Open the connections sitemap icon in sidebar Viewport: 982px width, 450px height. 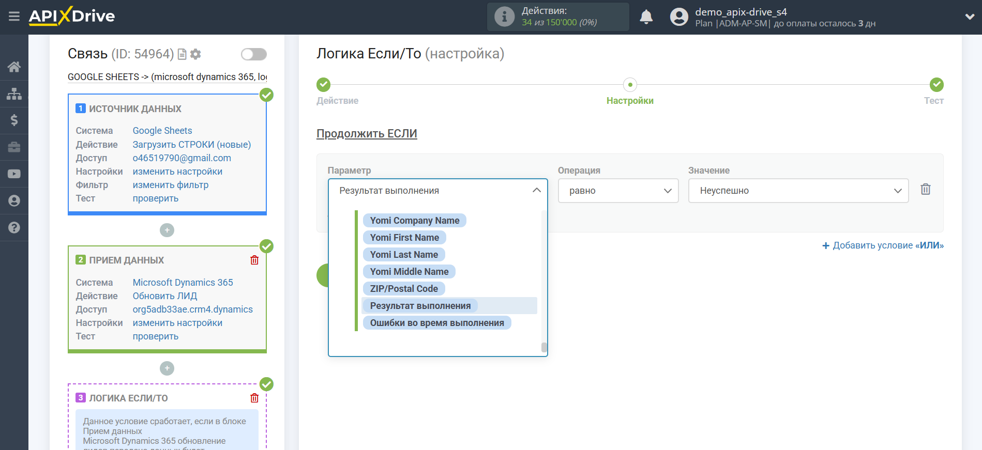14,94
